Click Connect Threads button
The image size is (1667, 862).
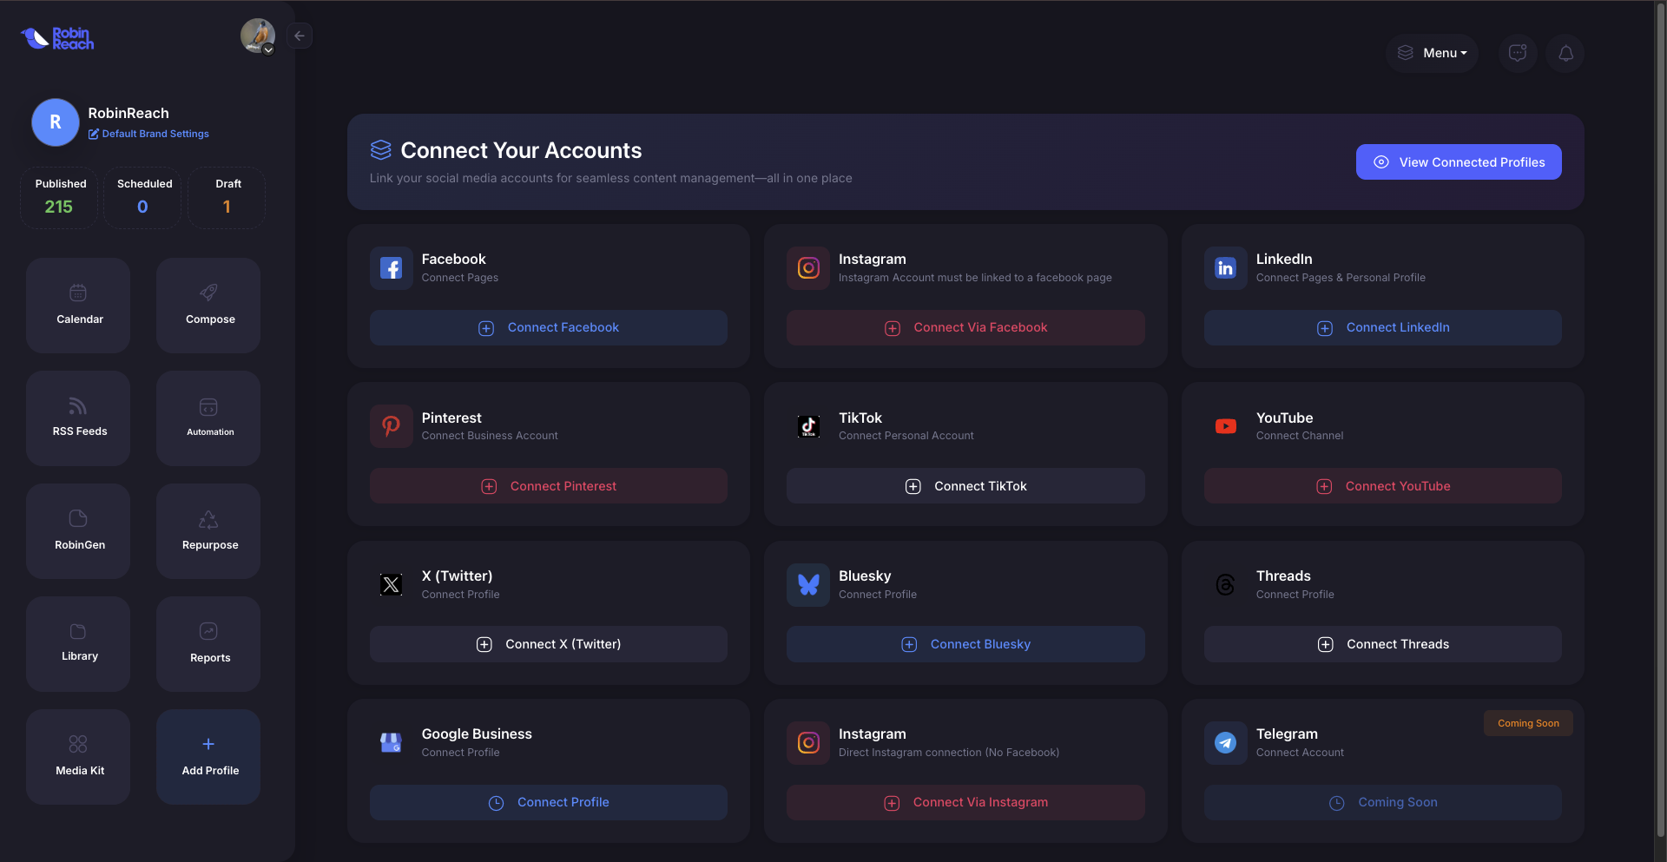coord(1383,644)
